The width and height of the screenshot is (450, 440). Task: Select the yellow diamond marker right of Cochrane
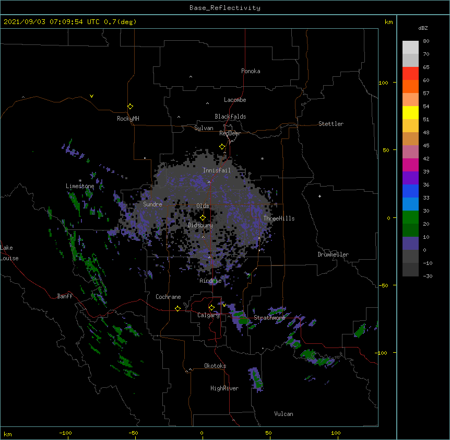(x=177, y=308)
